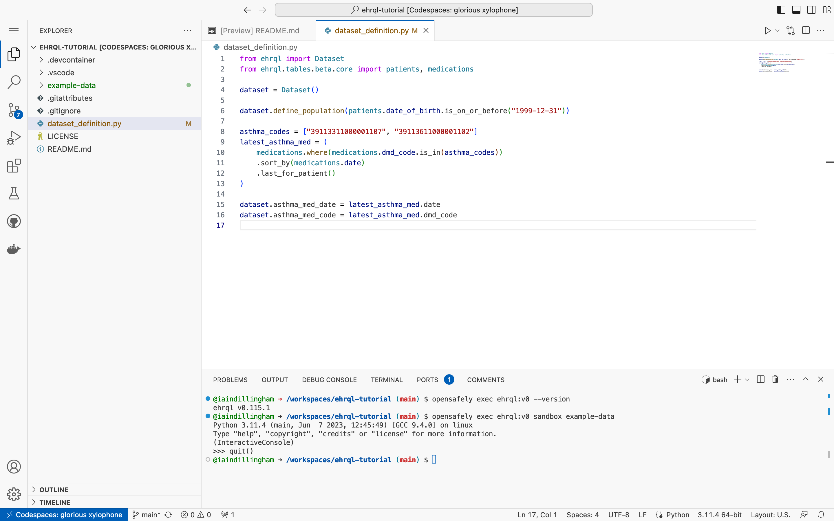Screen dimensions: 834x521
Task: Run the Python file with play icon
Action: point(767,31)
